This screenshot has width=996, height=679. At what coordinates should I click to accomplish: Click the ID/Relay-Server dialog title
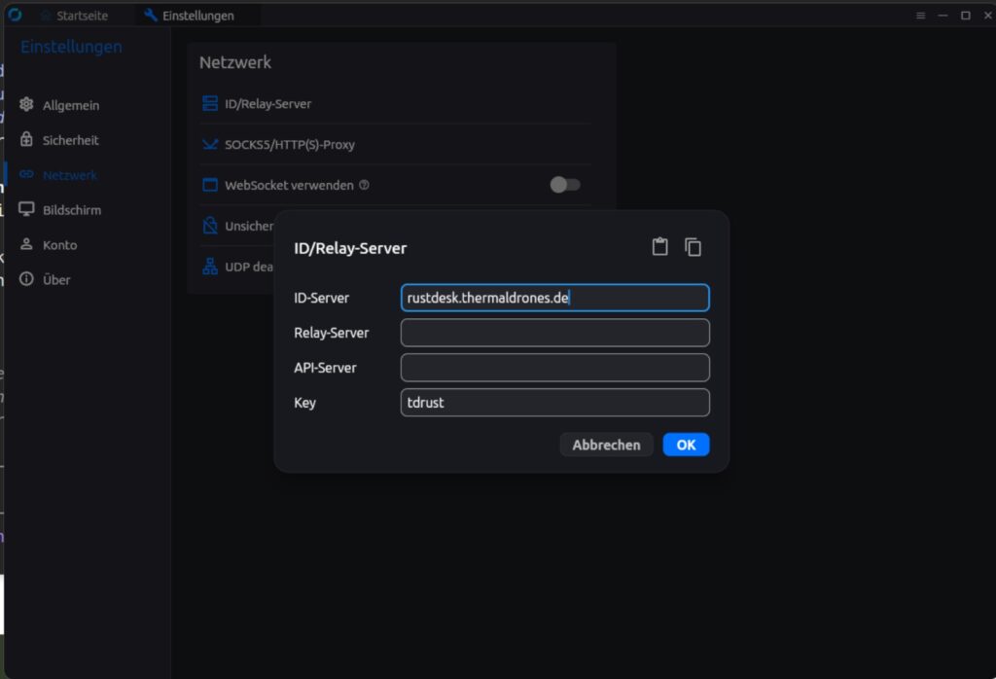click(350, 248)
